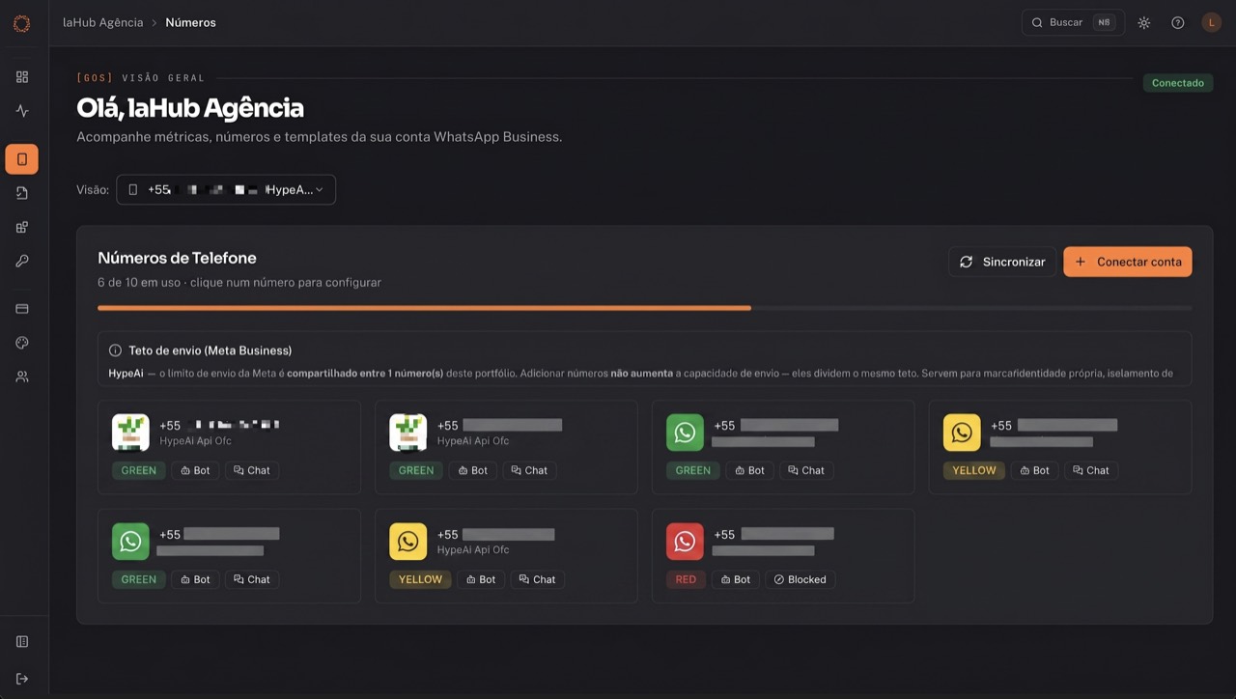Viewport: 1236px width, 699px height.
Task: Go to IaHub Agência breadcrumb
Action: [103, 22]
